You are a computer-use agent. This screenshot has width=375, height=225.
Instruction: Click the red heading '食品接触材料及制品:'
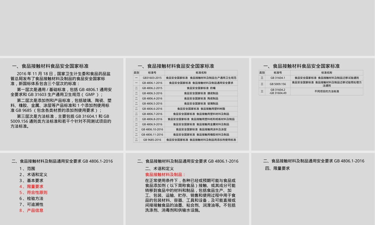pos(165,174)
